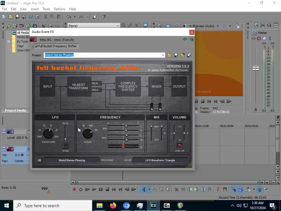The height and width of the screenshot is (211, 281).
Task: Click the Project Media tab
Action: point(15,110)
